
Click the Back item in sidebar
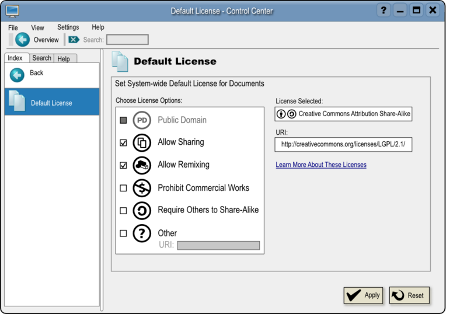(52, 75)
